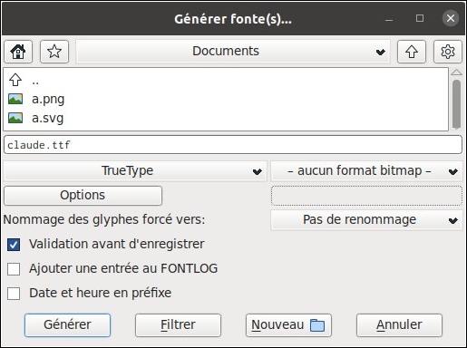Image resolution: width=467 pixels, height=348 pixels.
Task: Select the a.png file name
Action: coord(48,100)
